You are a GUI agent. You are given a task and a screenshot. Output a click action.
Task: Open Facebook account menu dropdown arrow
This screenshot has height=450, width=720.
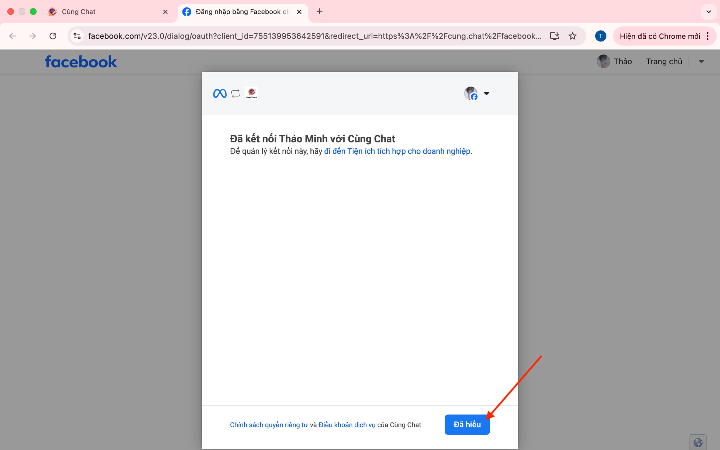tap(701, 62)
